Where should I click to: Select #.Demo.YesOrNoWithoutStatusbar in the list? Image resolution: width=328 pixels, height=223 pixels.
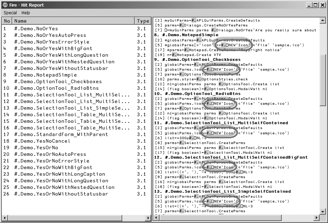76,194
